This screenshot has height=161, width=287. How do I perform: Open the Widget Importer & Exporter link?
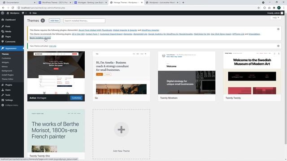coord(125,30)
